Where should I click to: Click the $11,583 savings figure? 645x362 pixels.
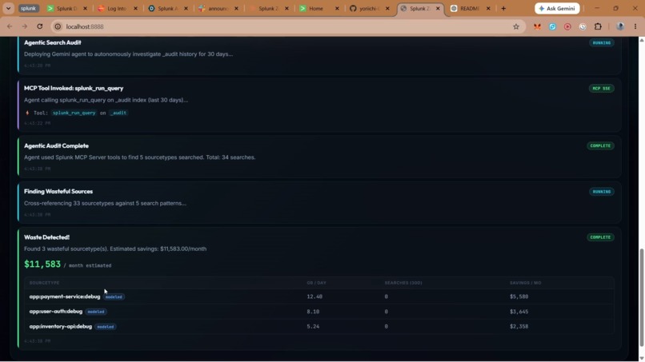click(x=42, y=264)
